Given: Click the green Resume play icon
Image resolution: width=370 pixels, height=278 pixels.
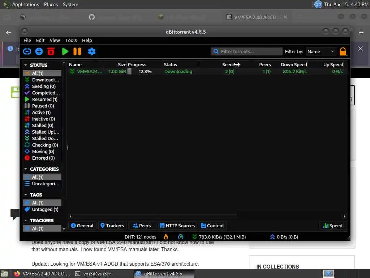Looking at the screenshot, I should (x=65, y=51).
